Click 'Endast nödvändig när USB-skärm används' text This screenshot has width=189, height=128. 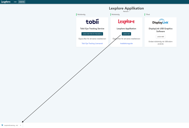click(161, 43)
